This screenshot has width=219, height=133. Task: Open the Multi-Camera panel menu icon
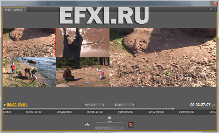210,9
